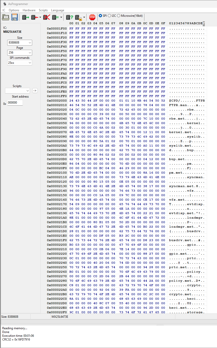Open the Hardware menu
This screenshot has width=217, height=348.
click(x=29, y=10)
